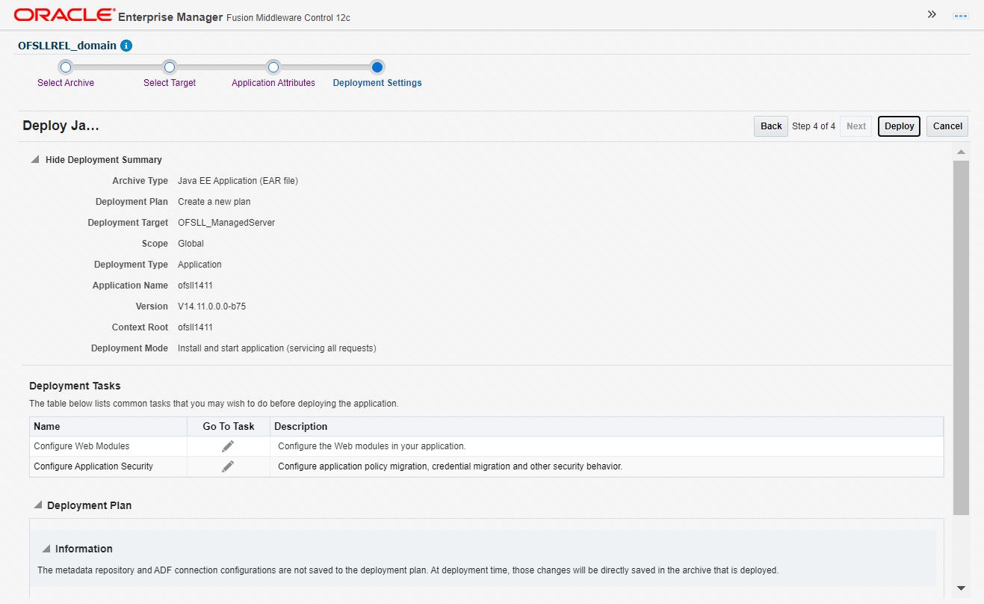
Task: Click the Description column header
Action: tap(607, 426)
